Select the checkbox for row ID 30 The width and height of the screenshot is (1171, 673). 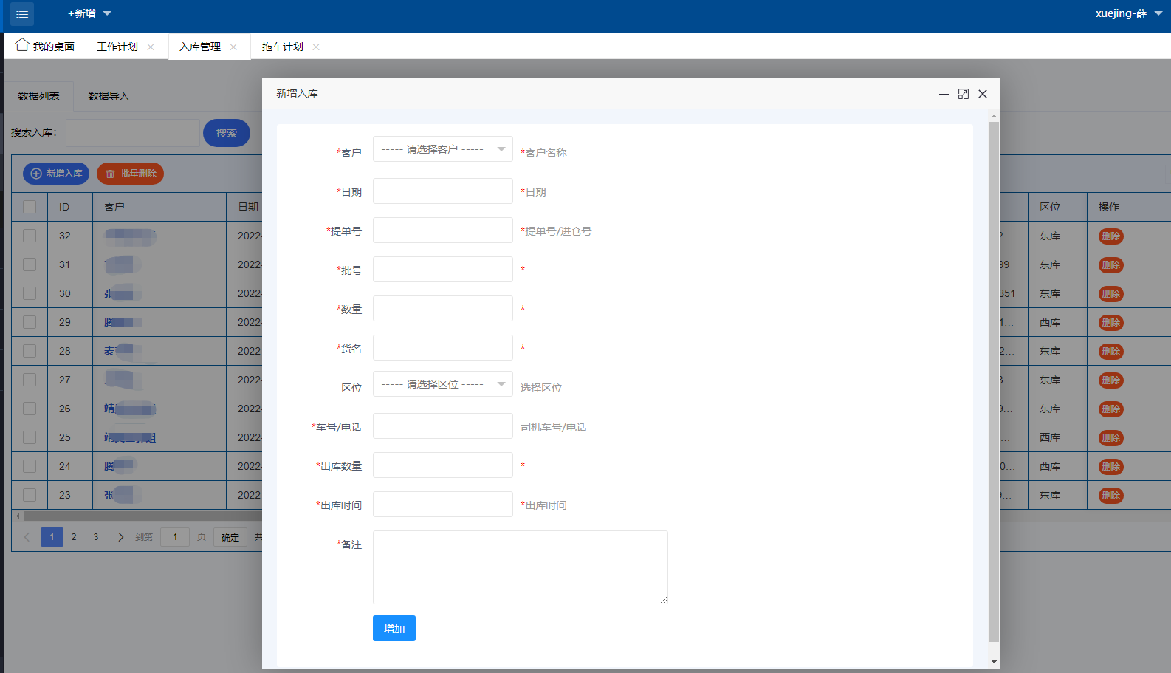[x=30, y=293]
